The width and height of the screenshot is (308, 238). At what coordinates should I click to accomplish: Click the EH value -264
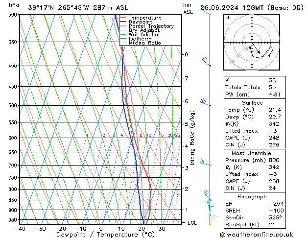[x=276, y=204]
